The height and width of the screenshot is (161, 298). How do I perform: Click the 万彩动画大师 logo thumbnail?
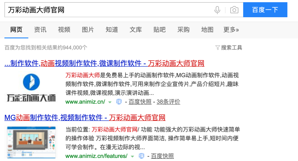click(31, 88)
